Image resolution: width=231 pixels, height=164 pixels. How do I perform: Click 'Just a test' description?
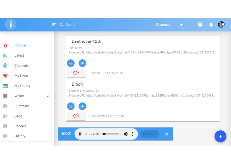pos(75,48)
